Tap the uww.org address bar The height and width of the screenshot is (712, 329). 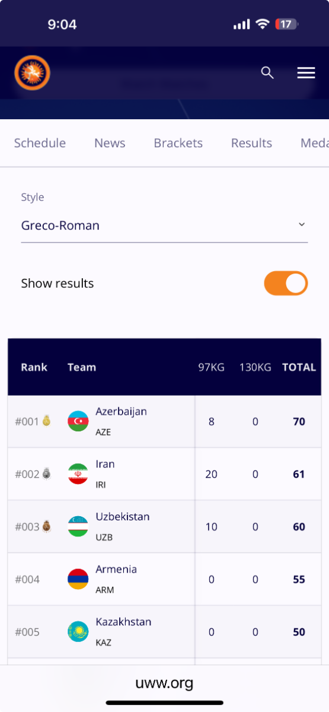pyautogui.click(x=164, y=683)
